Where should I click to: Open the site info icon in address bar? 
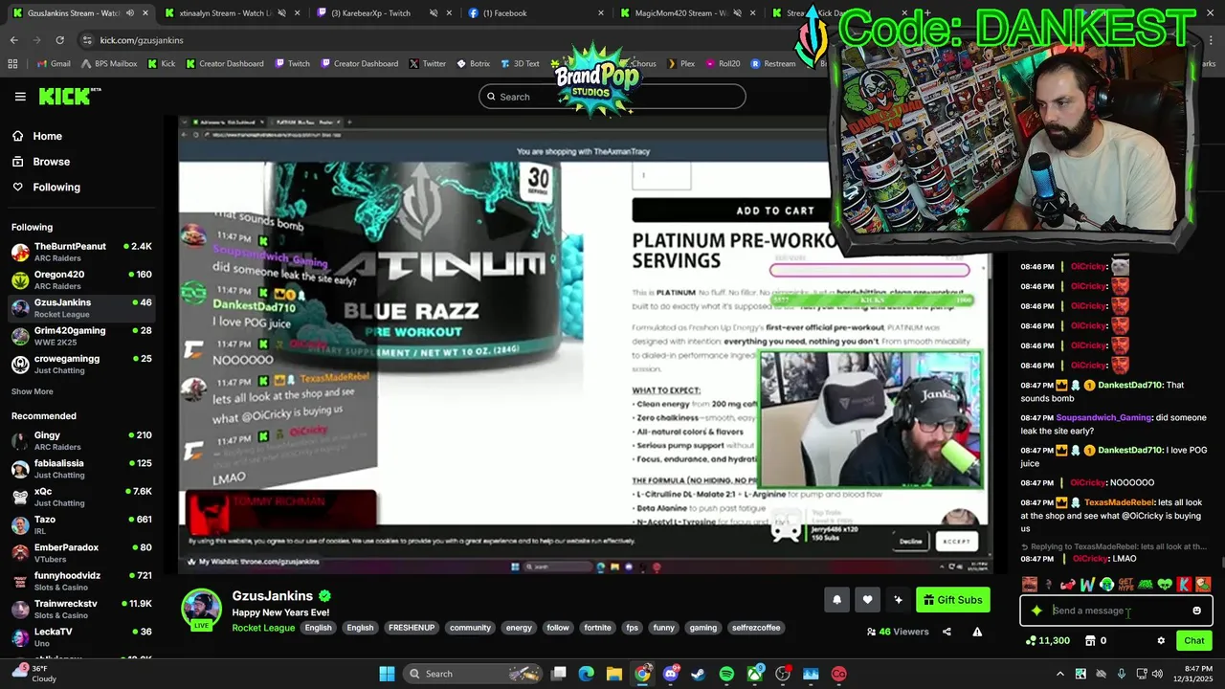(87, 40)
